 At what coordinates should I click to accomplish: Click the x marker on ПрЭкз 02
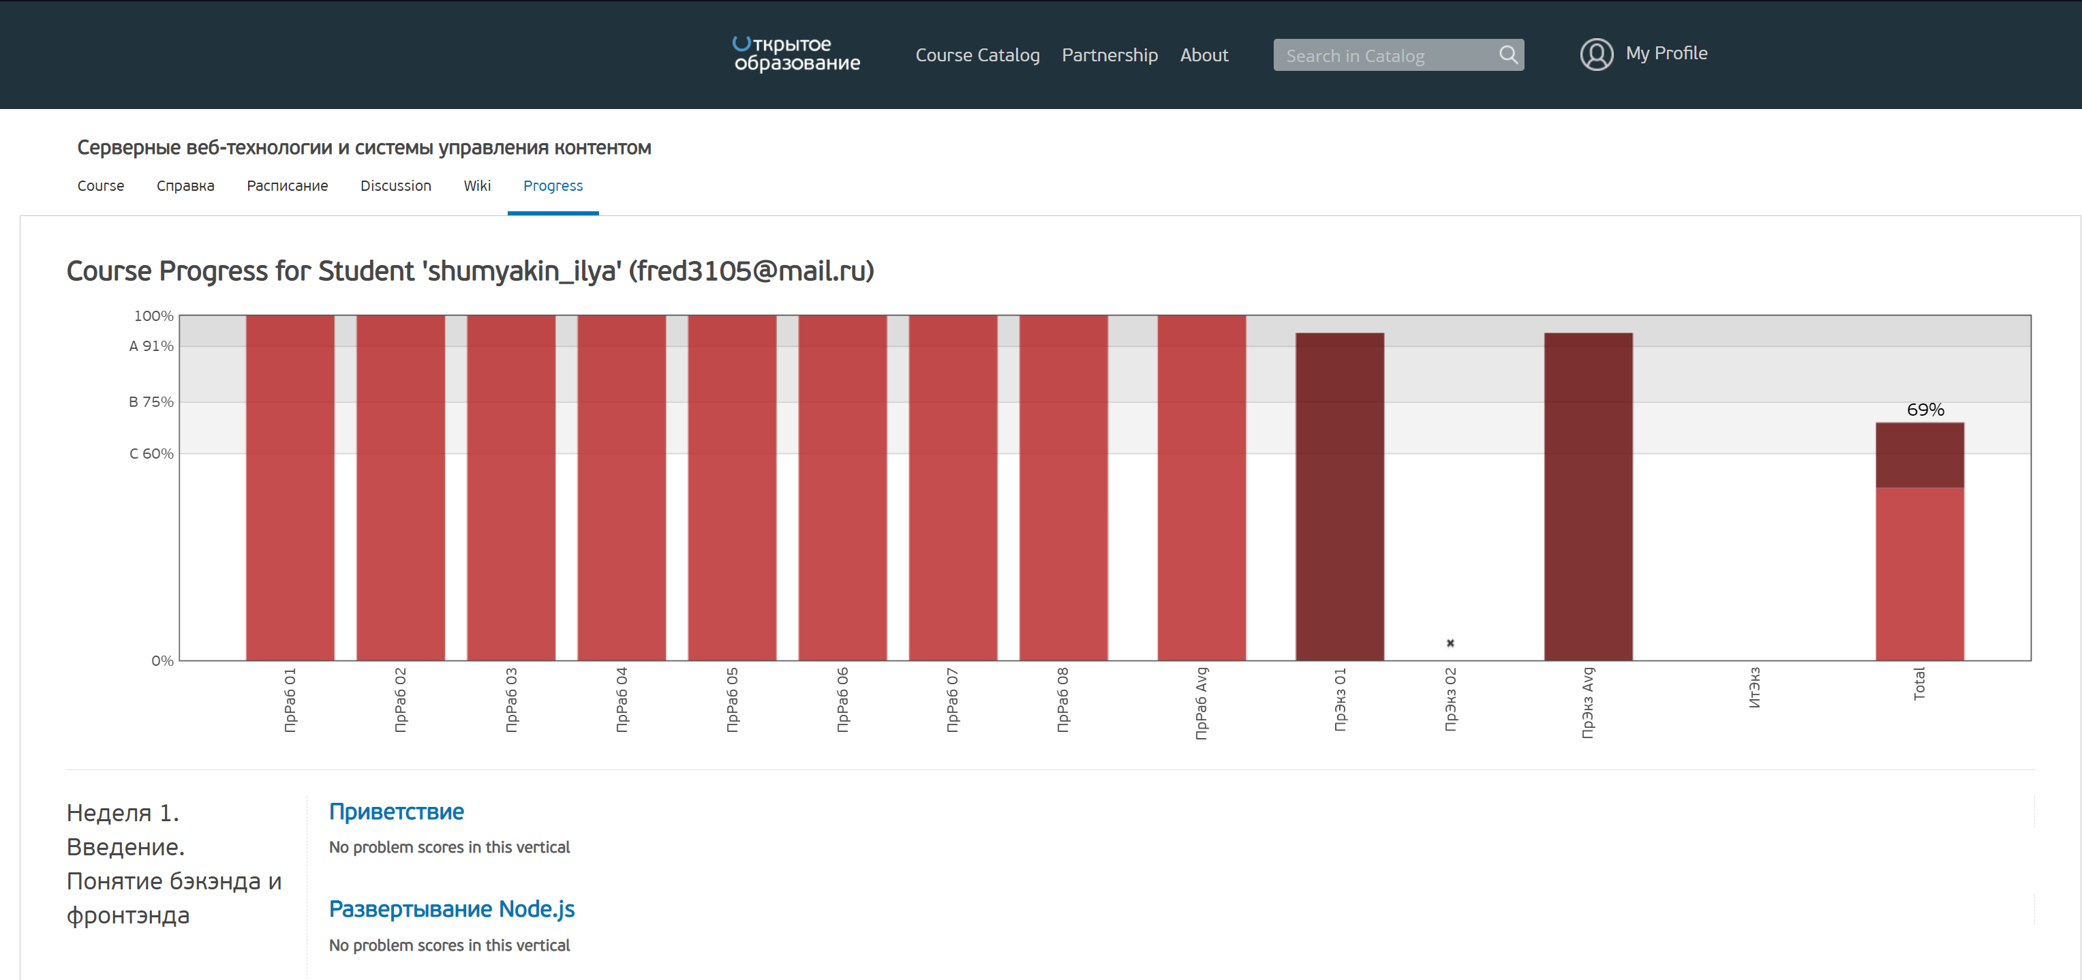(x=1450, y=643)
